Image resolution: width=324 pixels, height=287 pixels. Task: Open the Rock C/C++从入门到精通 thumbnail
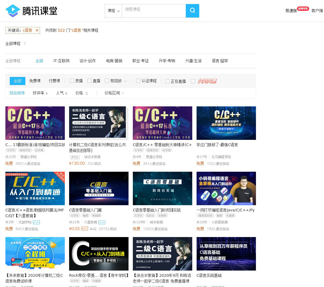point(99,254)
